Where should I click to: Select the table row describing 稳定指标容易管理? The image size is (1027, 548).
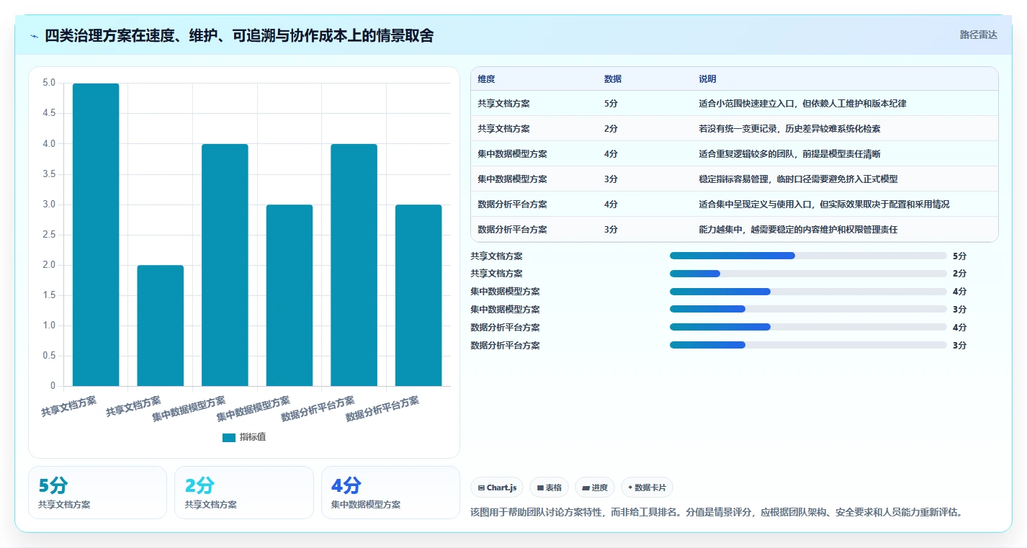pos(735,179)
